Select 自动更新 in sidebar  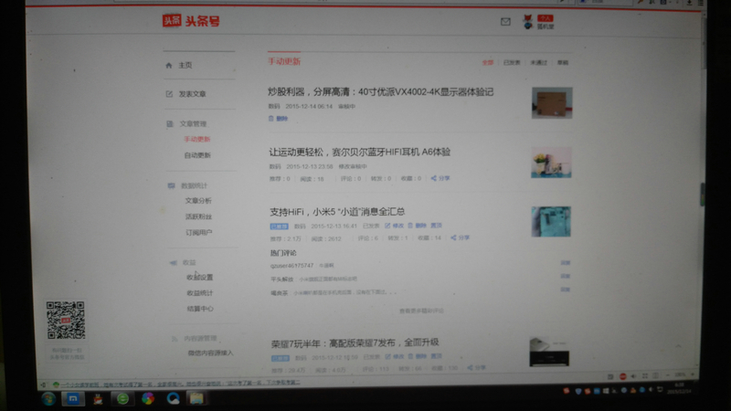pos(197,154)
